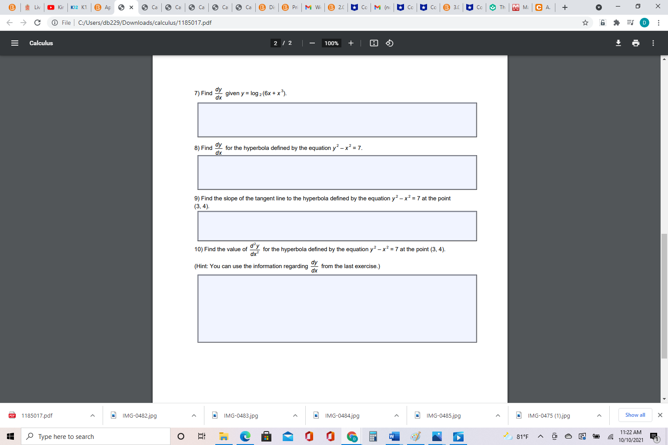
Task: Click the bookmark star in the address bar
Action: point(585,23)
